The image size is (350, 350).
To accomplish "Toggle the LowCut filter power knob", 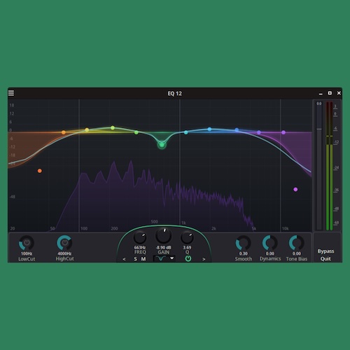I will [27, 243].
